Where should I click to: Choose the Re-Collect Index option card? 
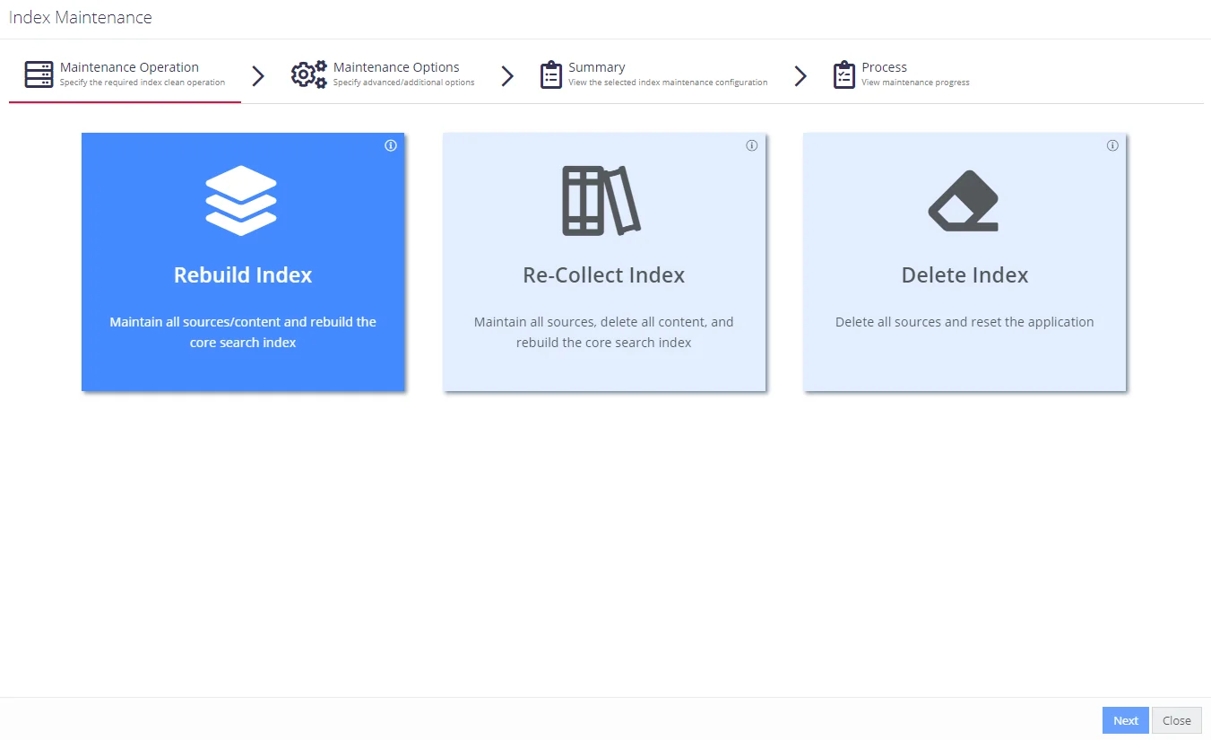click(x=604, y=262)
